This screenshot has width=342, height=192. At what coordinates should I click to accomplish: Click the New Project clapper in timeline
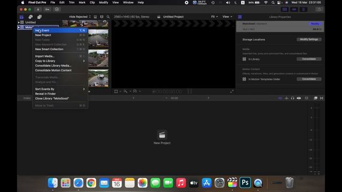(162, 135)
